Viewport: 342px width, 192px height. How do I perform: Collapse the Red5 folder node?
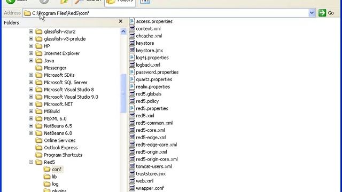pos(31,162)
